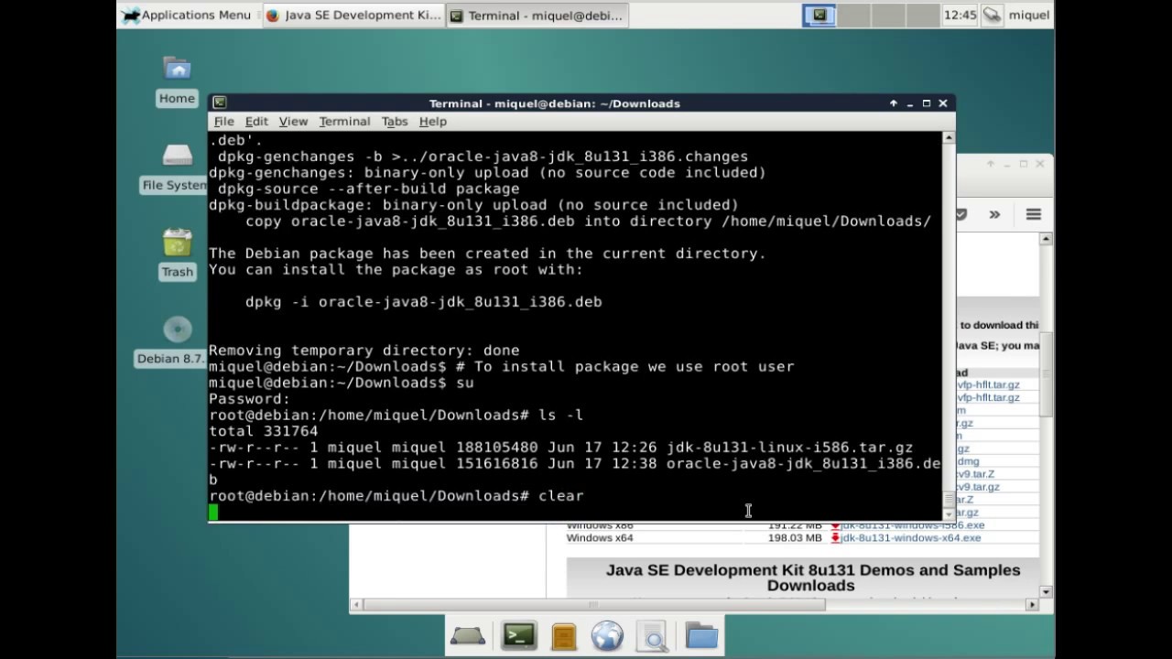Open the Debian 8.7 disc desktop icon
This screenshot has height=659, width=1172.
(172, 341)
